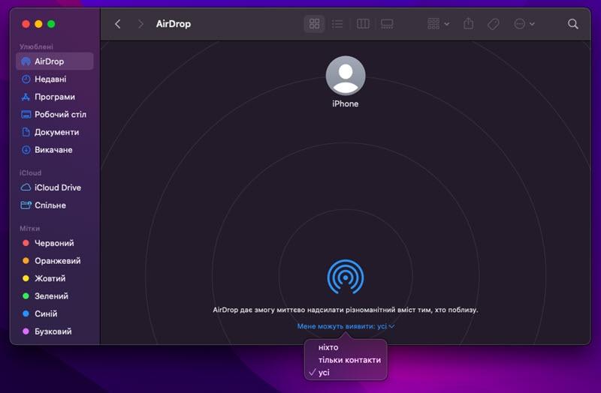The width and height of the screenshot is (601, 393).
Task: Open the More actions ellipsis menu
Action: point(524,24)
